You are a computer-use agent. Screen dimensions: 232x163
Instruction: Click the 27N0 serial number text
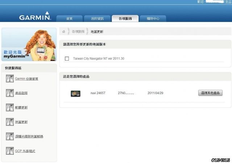pyautogui.click(x=126, y=93)
